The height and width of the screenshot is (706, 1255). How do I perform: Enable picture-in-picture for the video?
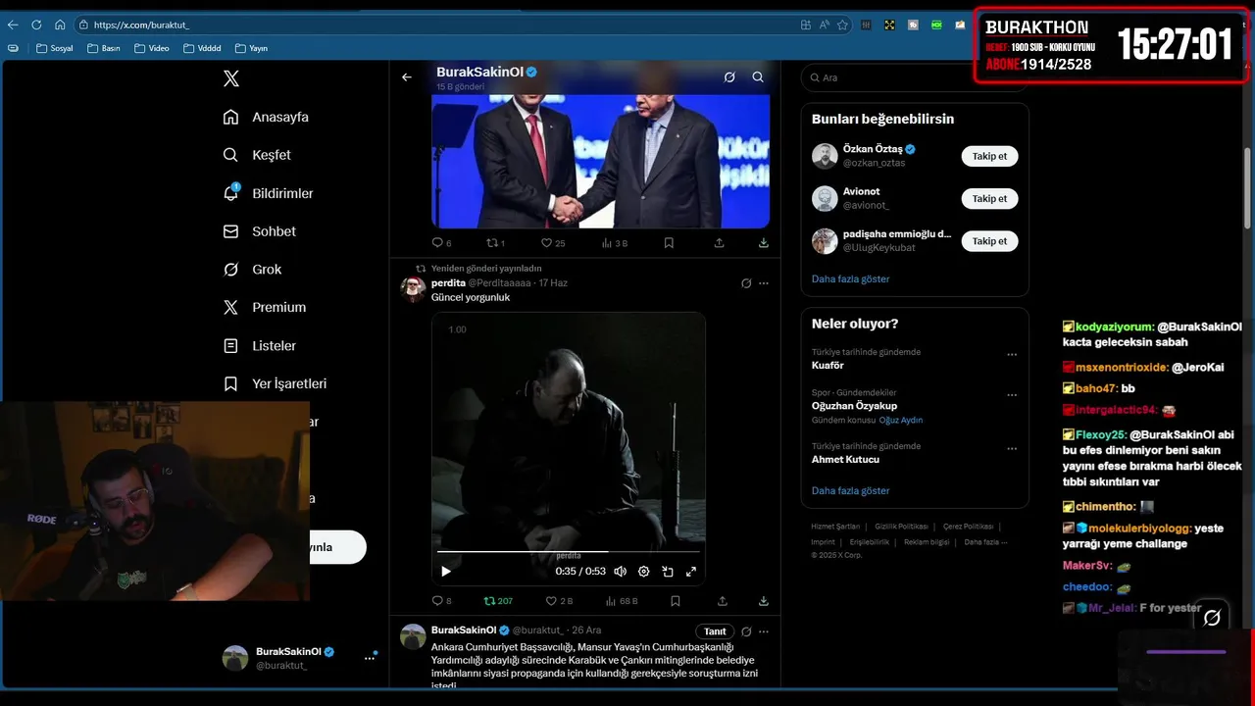[668, 571]
